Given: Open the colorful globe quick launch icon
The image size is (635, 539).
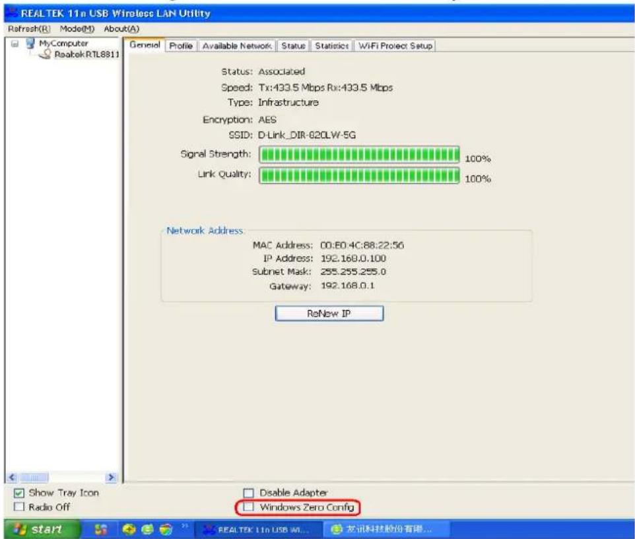Looking at the screenshot, I should click(166, 529).
